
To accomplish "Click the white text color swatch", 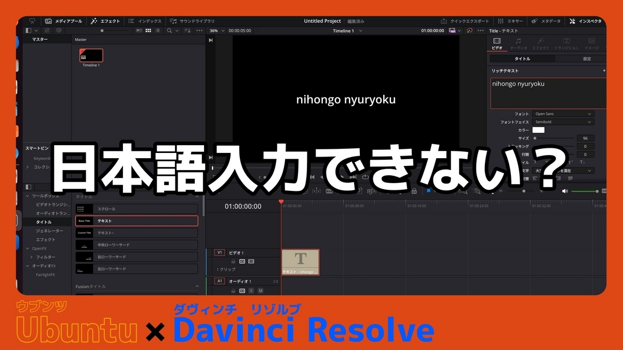I will coord(538,130).
